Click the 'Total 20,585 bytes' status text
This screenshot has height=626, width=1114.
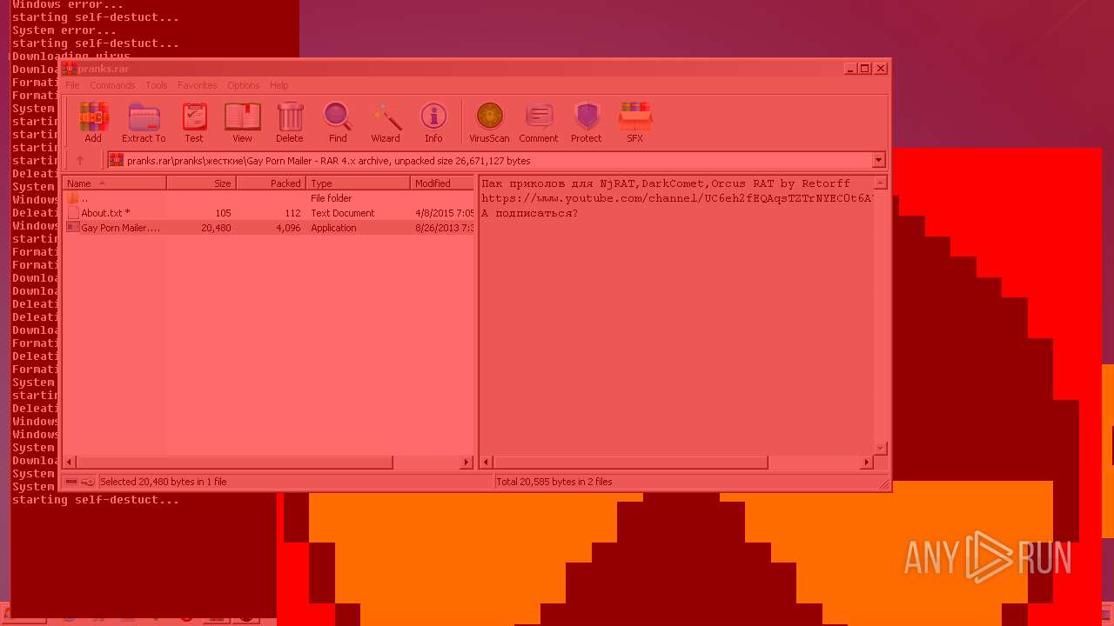click(x=554, y=482)
